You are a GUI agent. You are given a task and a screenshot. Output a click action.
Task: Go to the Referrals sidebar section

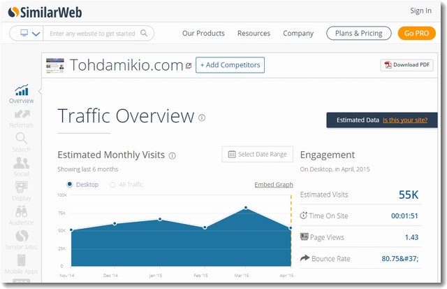22,119
